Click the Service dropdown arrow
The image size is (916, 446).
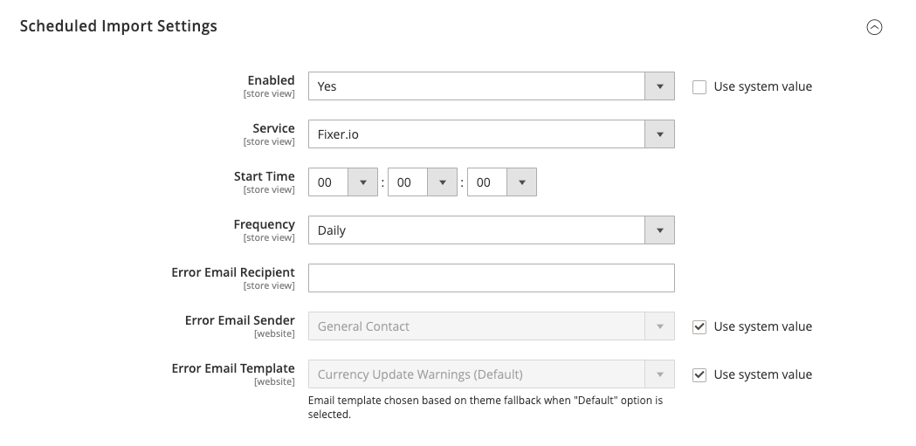pos(659,134)
